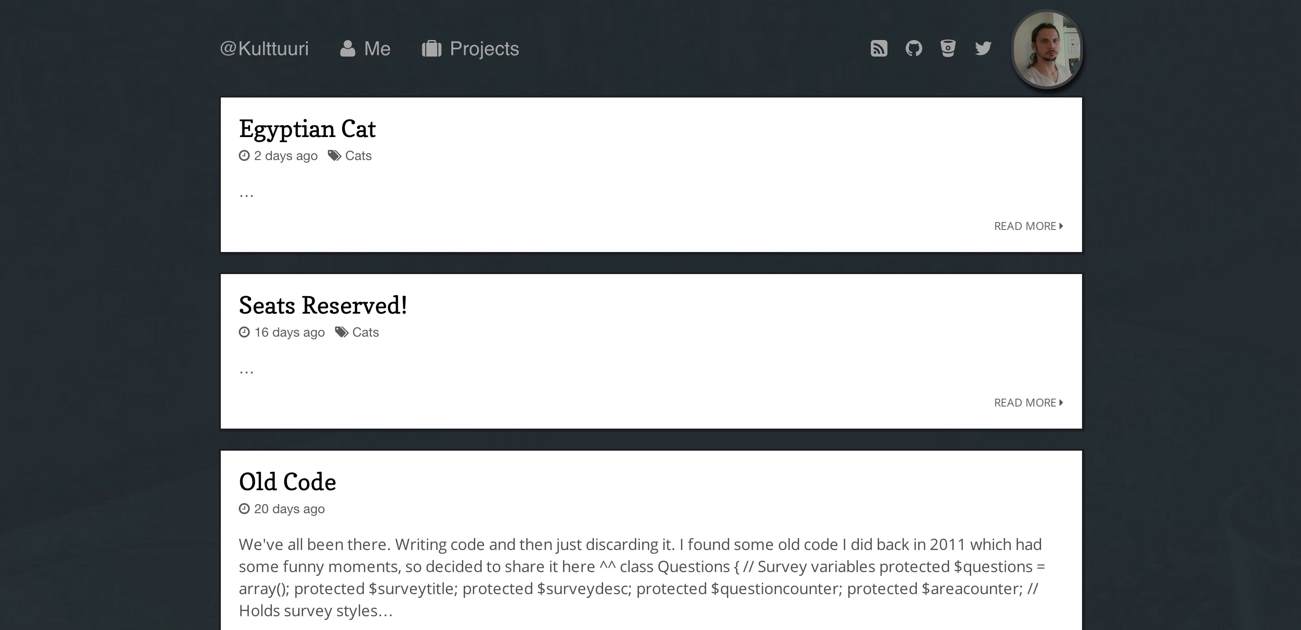1301x630 pixels.
Task: Click the tag icon on Seats Reserved!
Action: coord(341,332)
